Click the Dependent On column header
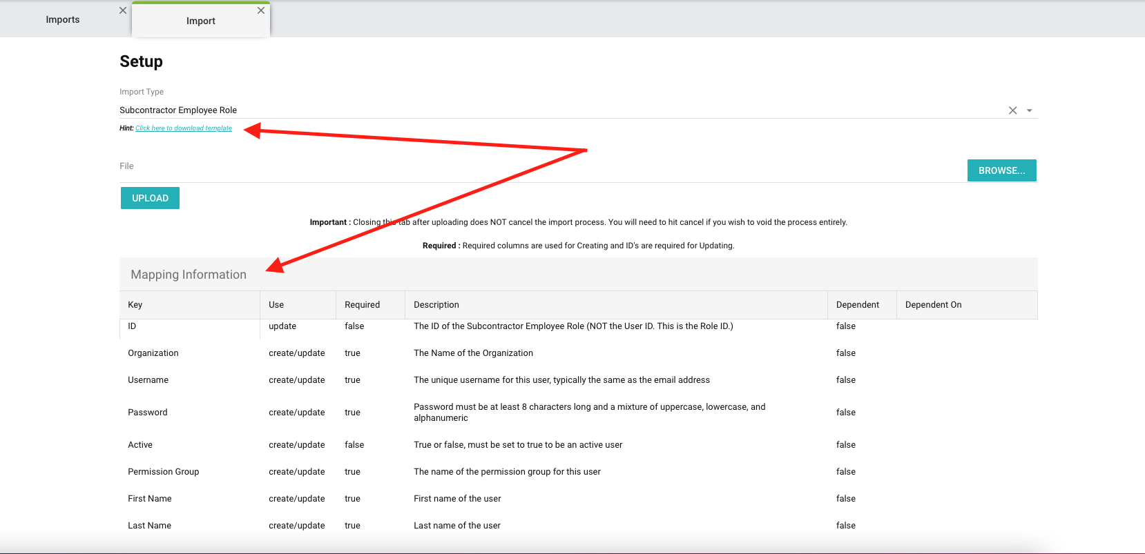1145x554 pixels. [933, 305]
